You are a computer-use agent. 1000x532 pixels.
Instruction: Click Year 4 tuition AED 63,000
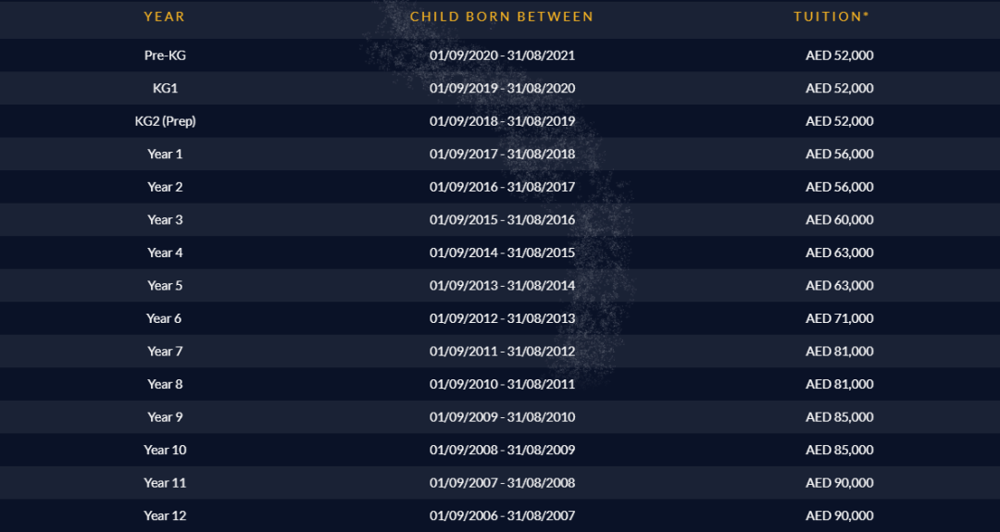839,253
